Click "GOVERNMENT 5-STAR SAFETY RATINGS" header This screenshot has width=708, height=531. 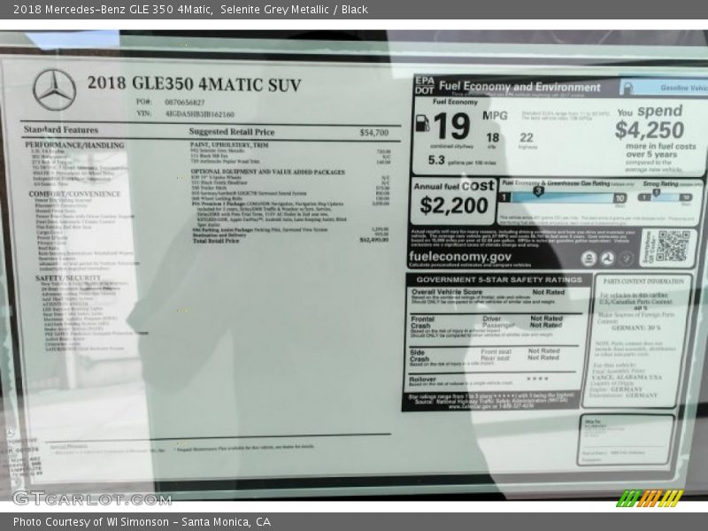click(499, 280)
